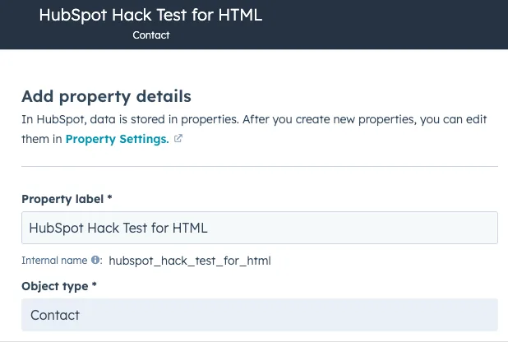
Task: Click the 'Add property details' heading
Action: (x=107, y=97)
